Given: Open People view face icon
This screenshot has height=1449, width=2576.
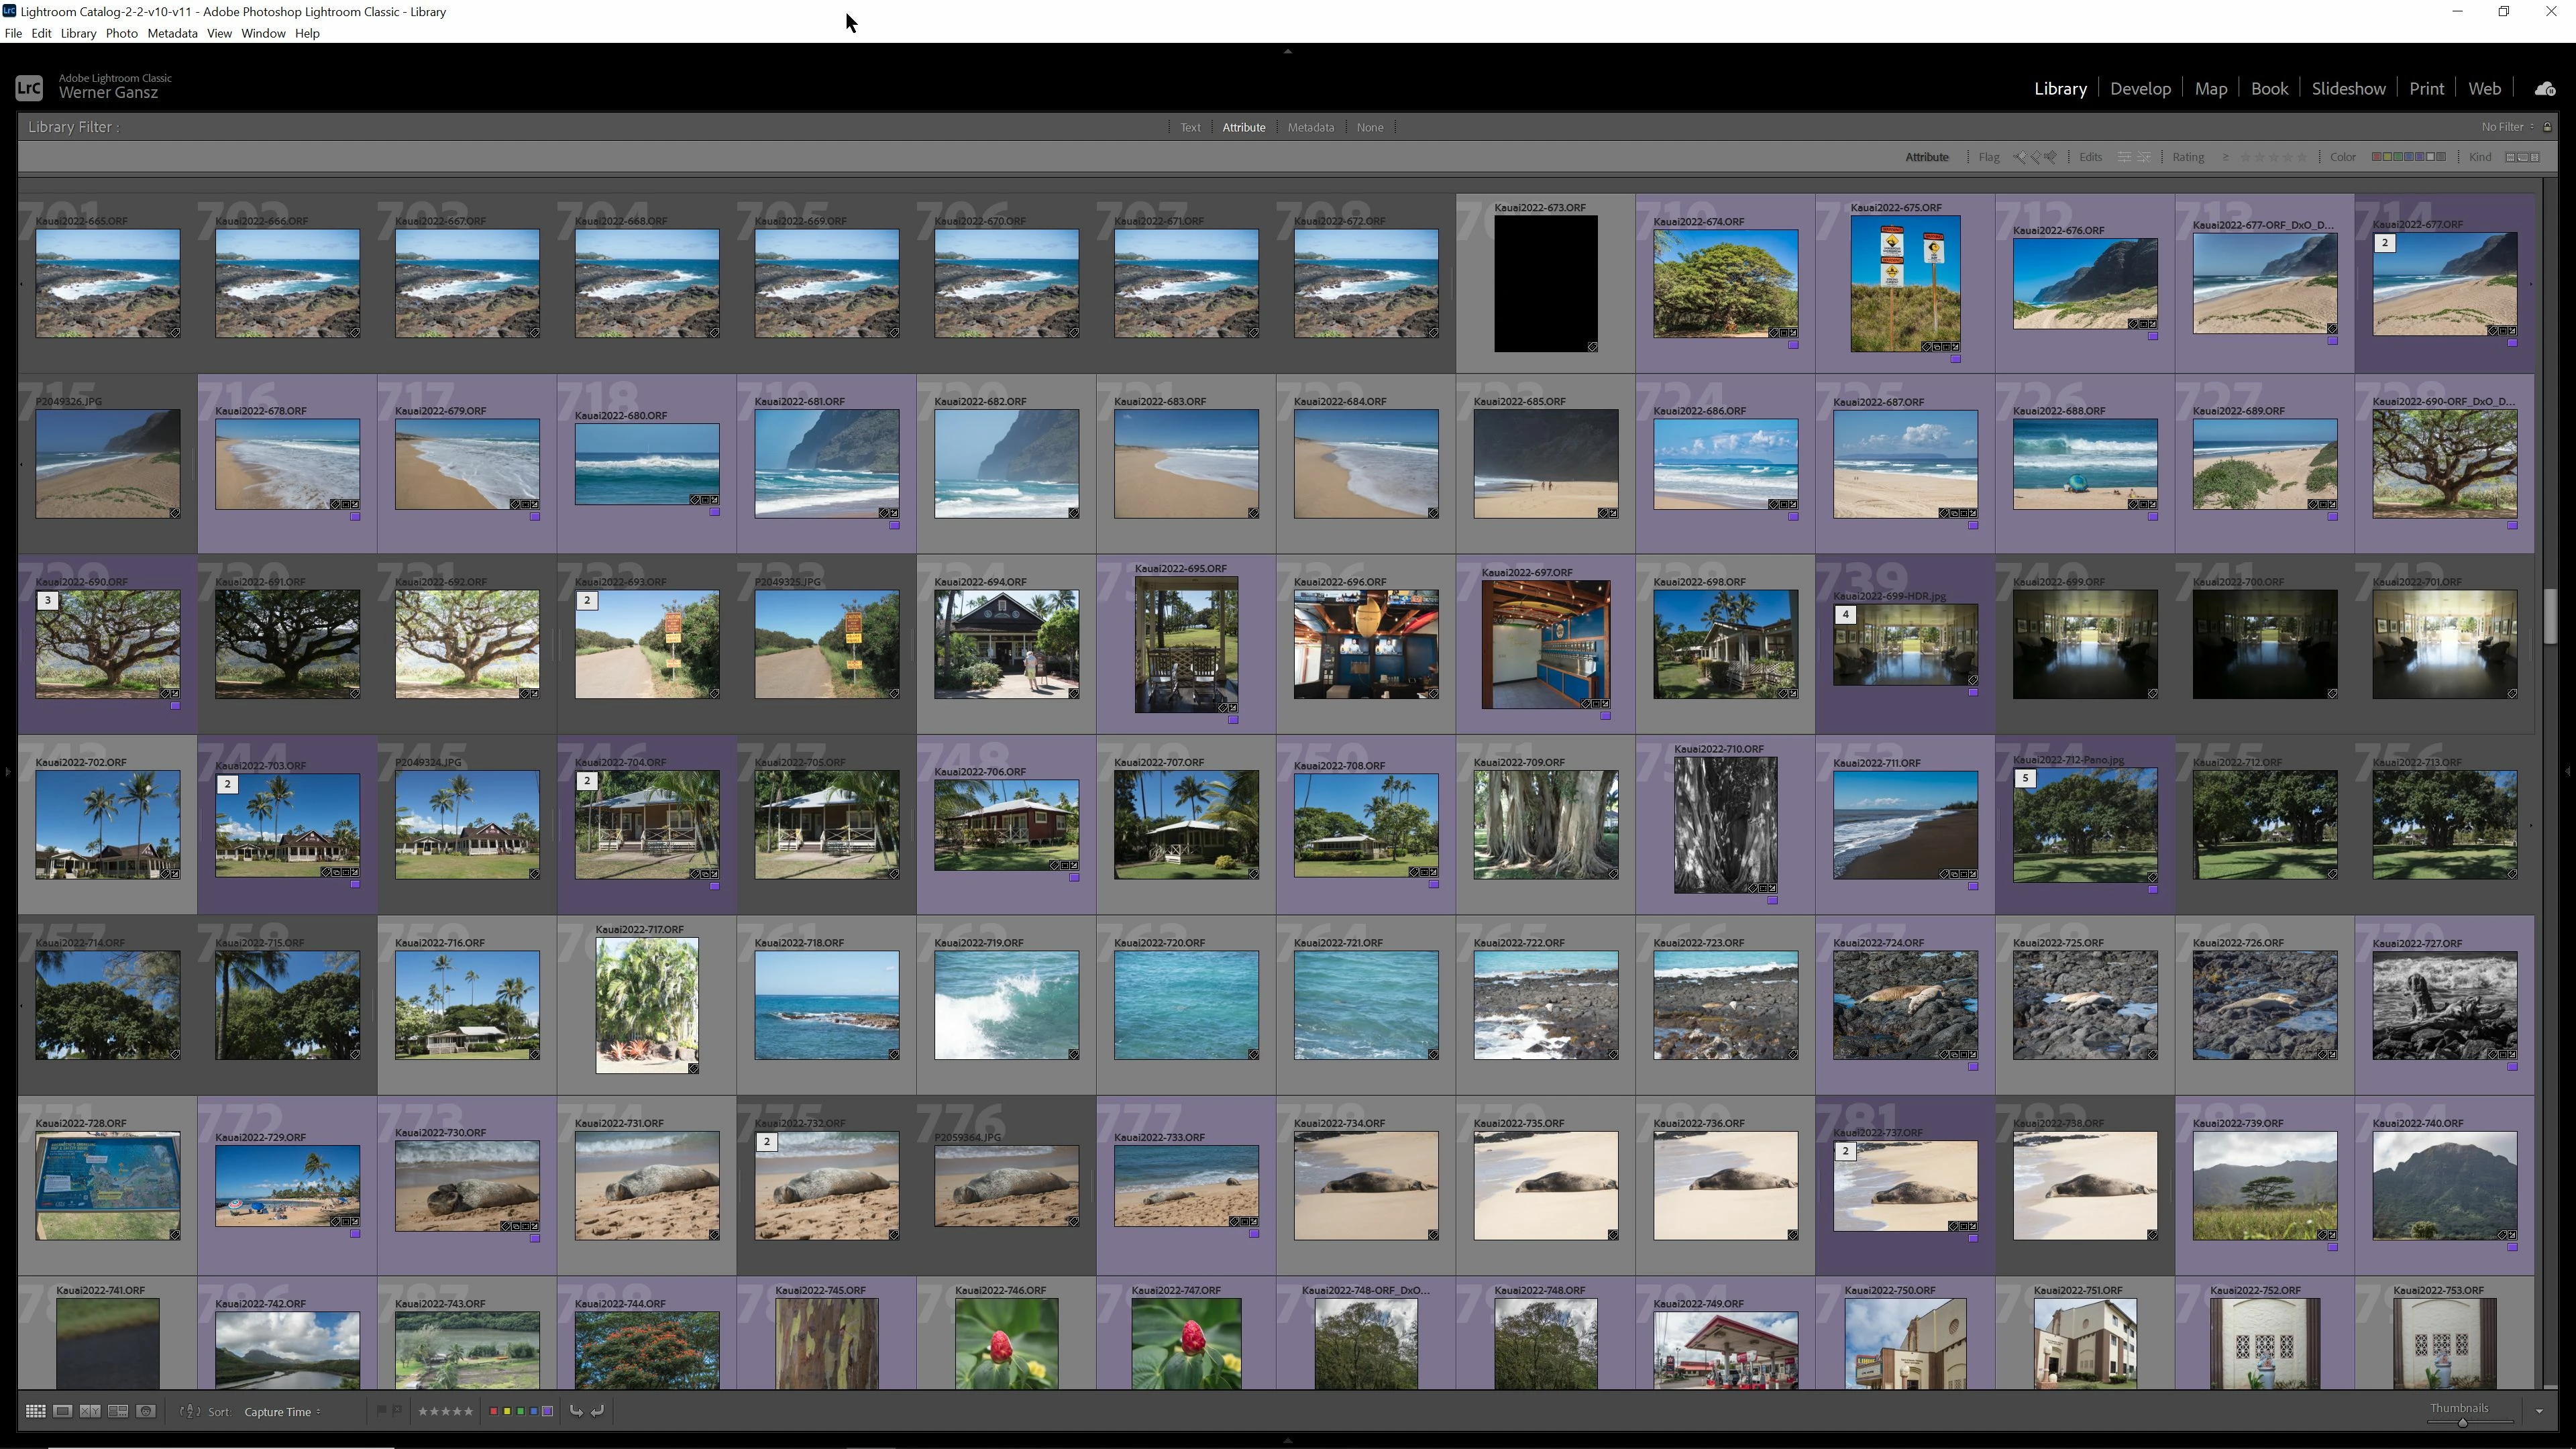Looking at the screenshot, I should (146, 1411).
